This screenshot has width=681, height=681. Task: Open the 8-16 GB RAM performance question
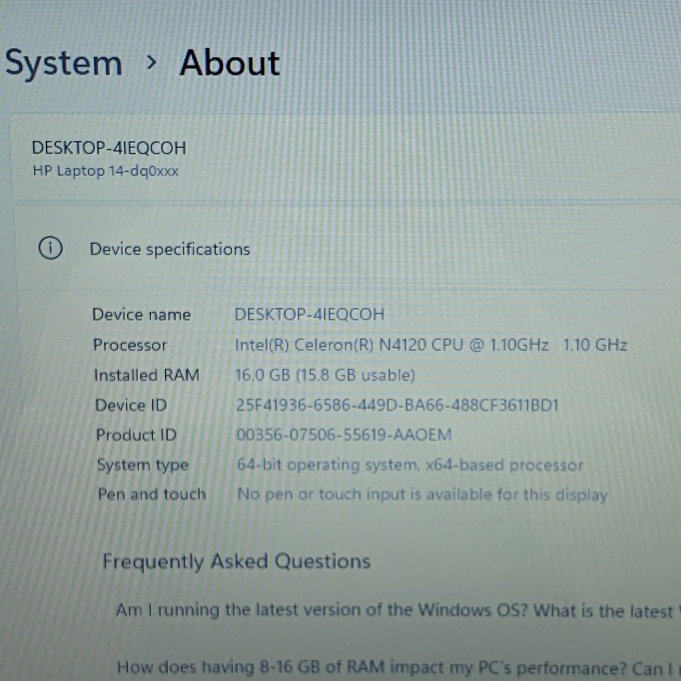[x=399, y=667]
